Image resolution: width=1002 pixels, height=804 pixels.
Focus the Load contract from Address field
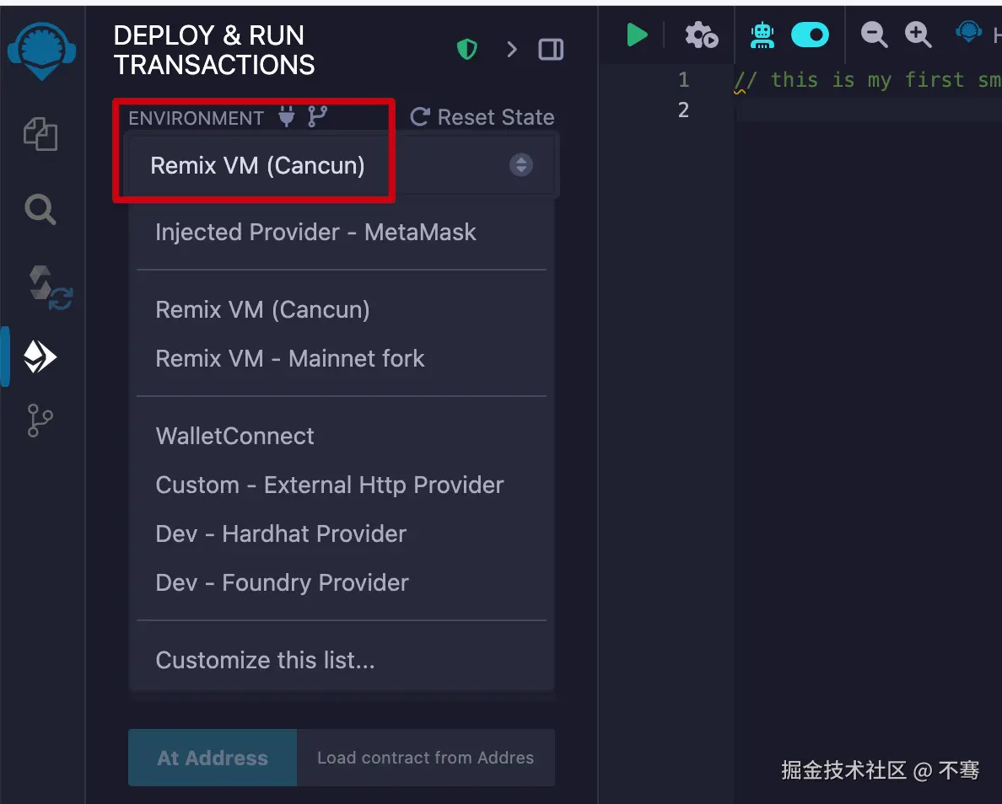coord(426,758)
